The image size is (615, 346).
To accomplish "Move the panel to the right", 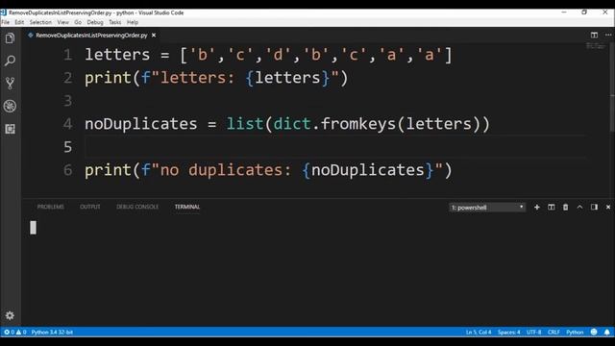I will [x=594, y=208].
